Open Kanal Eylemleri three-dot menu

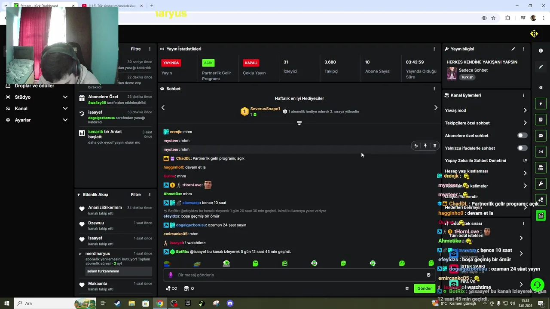(523, 95)
